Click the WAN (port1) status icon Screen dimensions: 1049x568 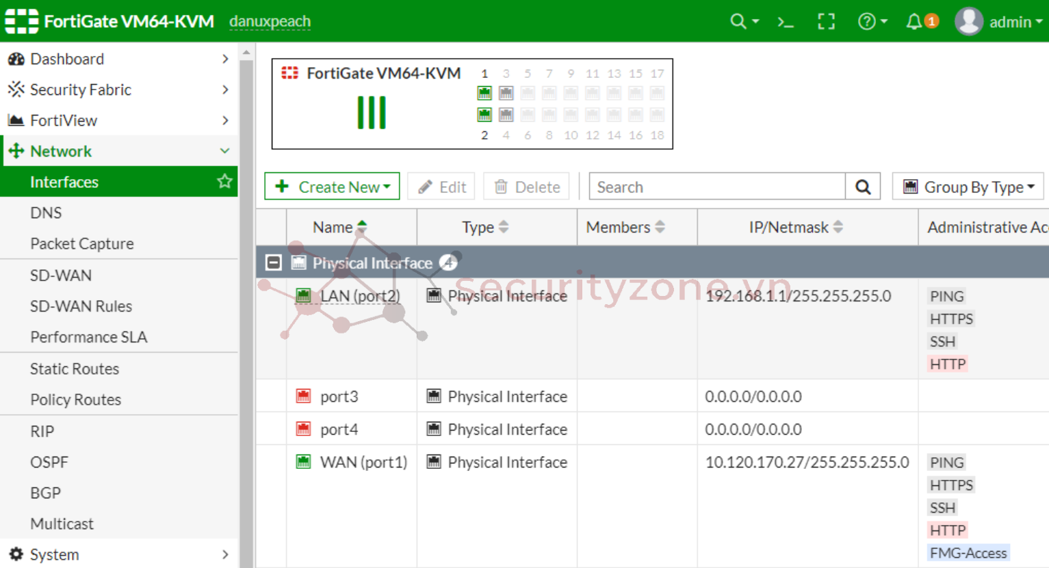[304, 461]
